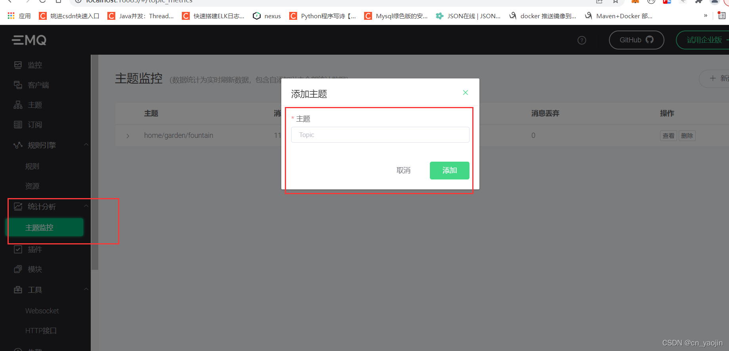Open 订阅 in the sidebar
The image size is (729, 351).
pyautogui.click(x=35, y=124)
